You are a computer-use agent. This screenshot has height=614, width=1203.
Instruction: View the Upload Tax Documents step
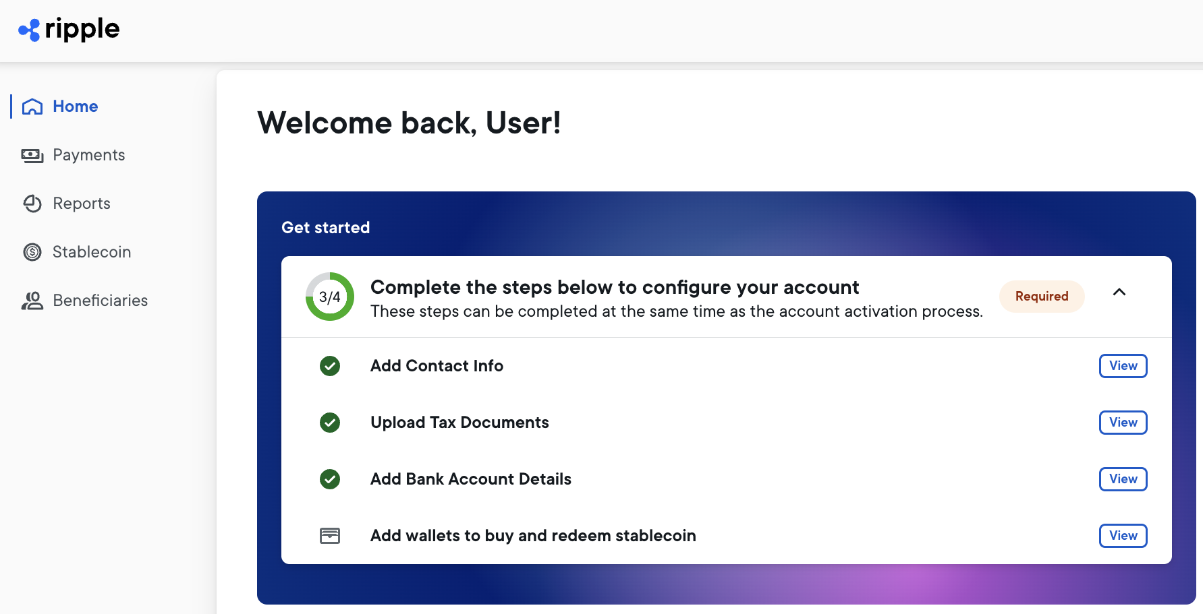(x=1123, y=423)
